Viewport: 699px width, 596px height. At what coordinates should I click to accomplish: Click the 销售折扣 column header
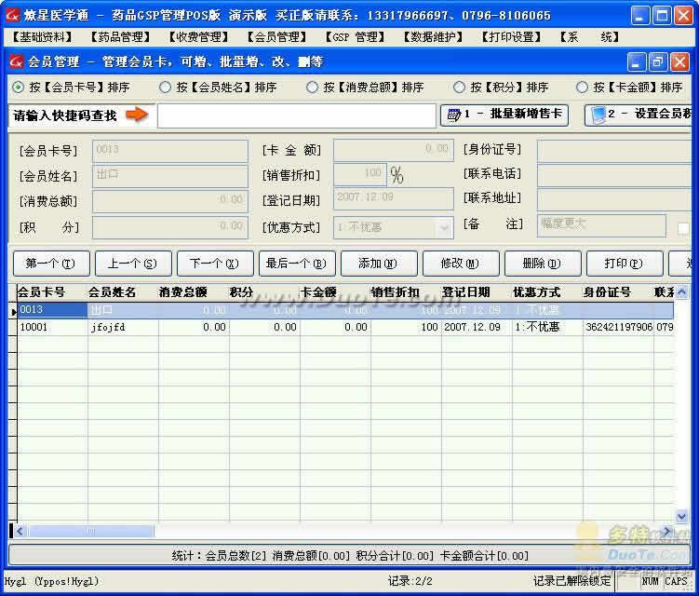pyautogui.click(x=406, y=292)
